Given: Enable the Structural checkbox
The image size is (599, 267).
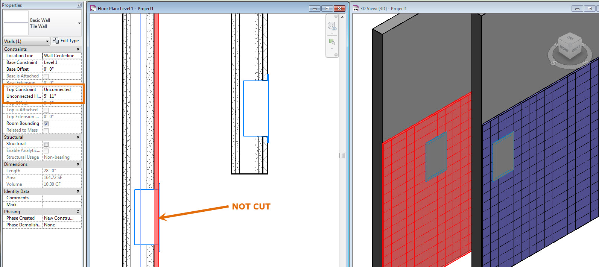Looking at the screenshot, I should click(46, 144).
